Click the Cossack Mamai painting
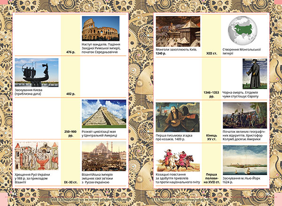 click(x=178, y=117)
